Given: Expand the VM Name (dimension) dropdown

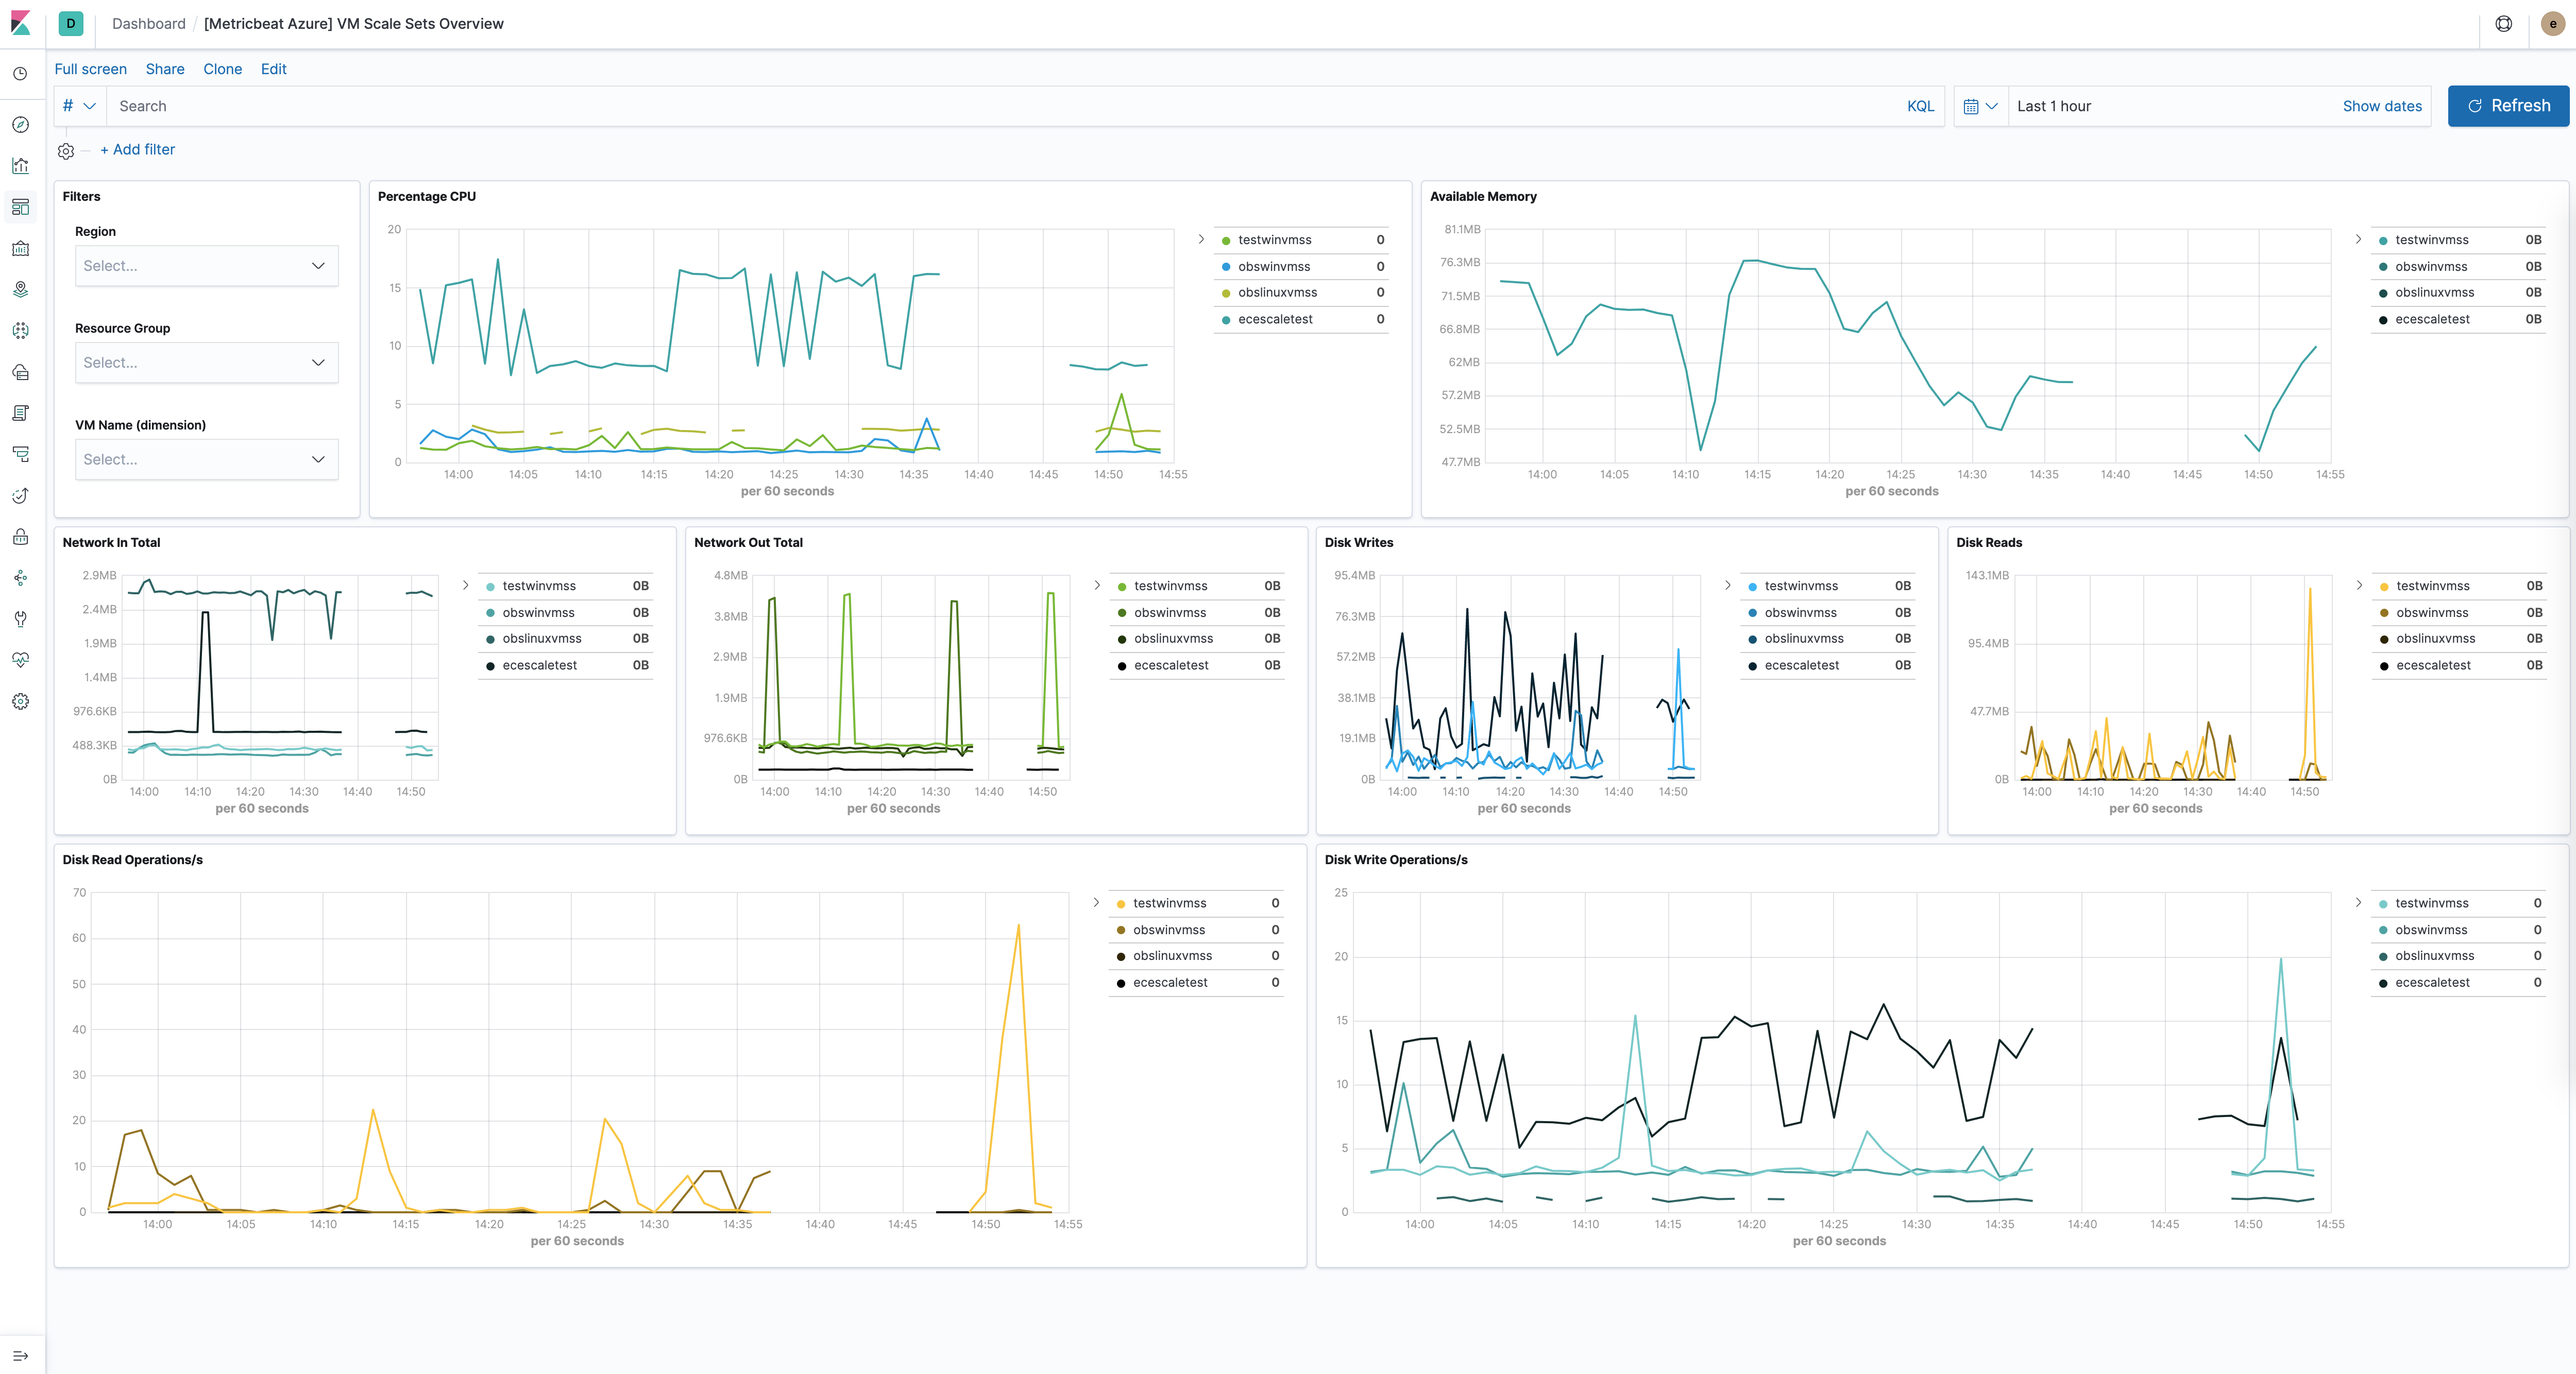Looking at the screenshot, I should click(206, 459).
